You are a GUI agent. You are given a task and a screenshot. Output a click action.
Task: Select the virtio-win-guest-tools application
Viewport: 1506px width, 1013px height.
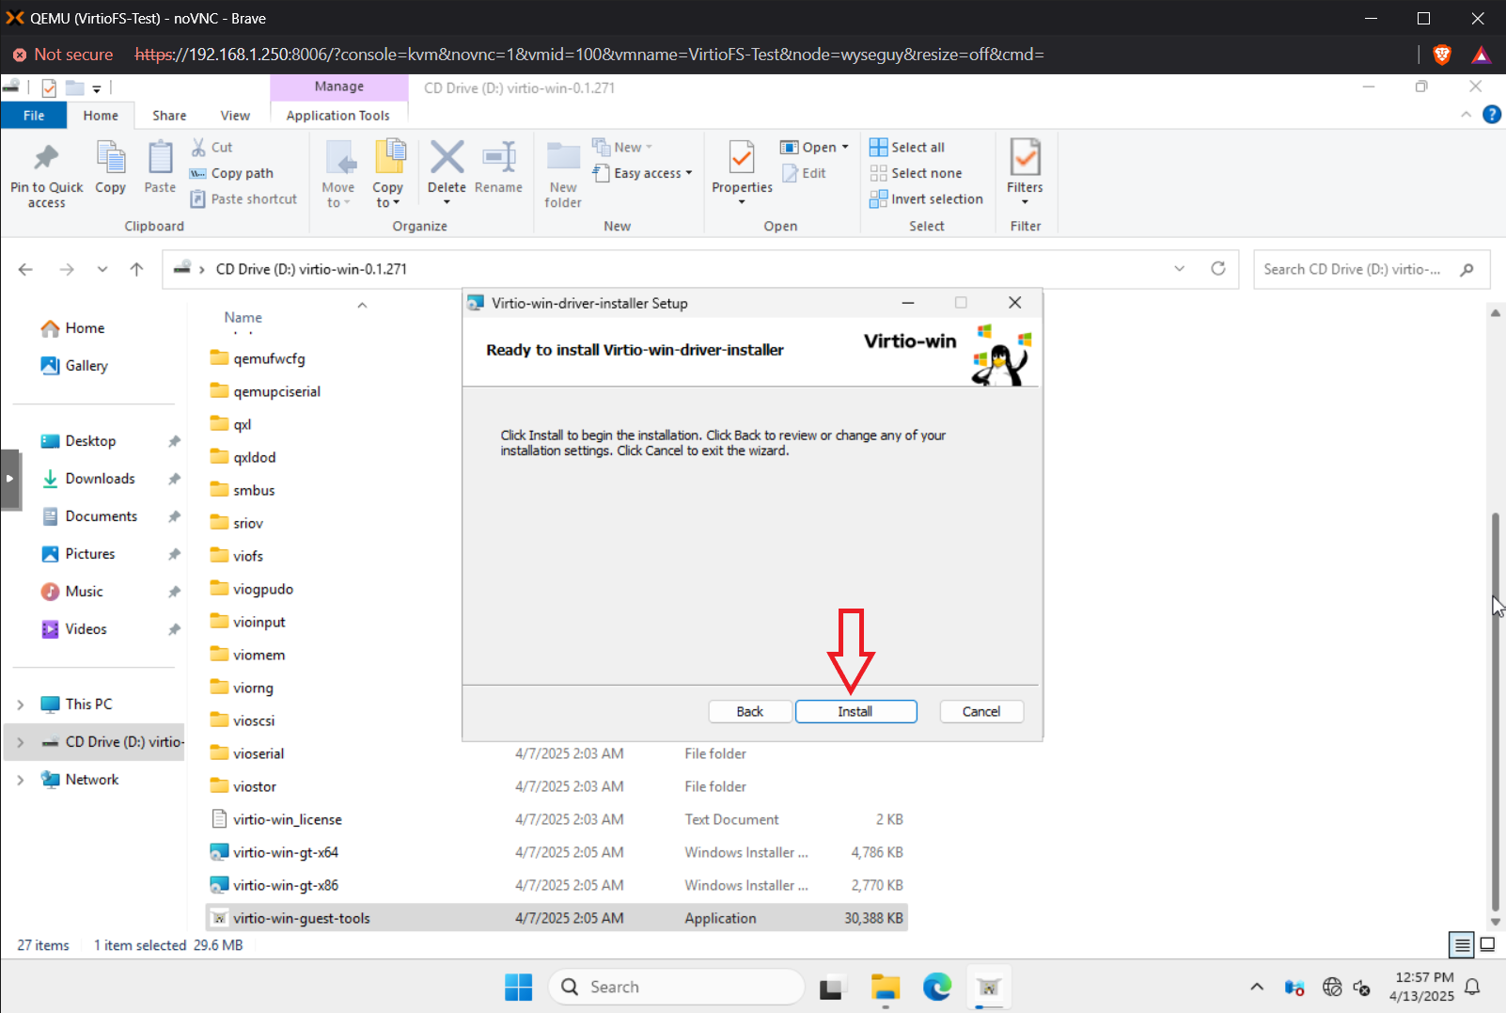click(x=557, y=918)
